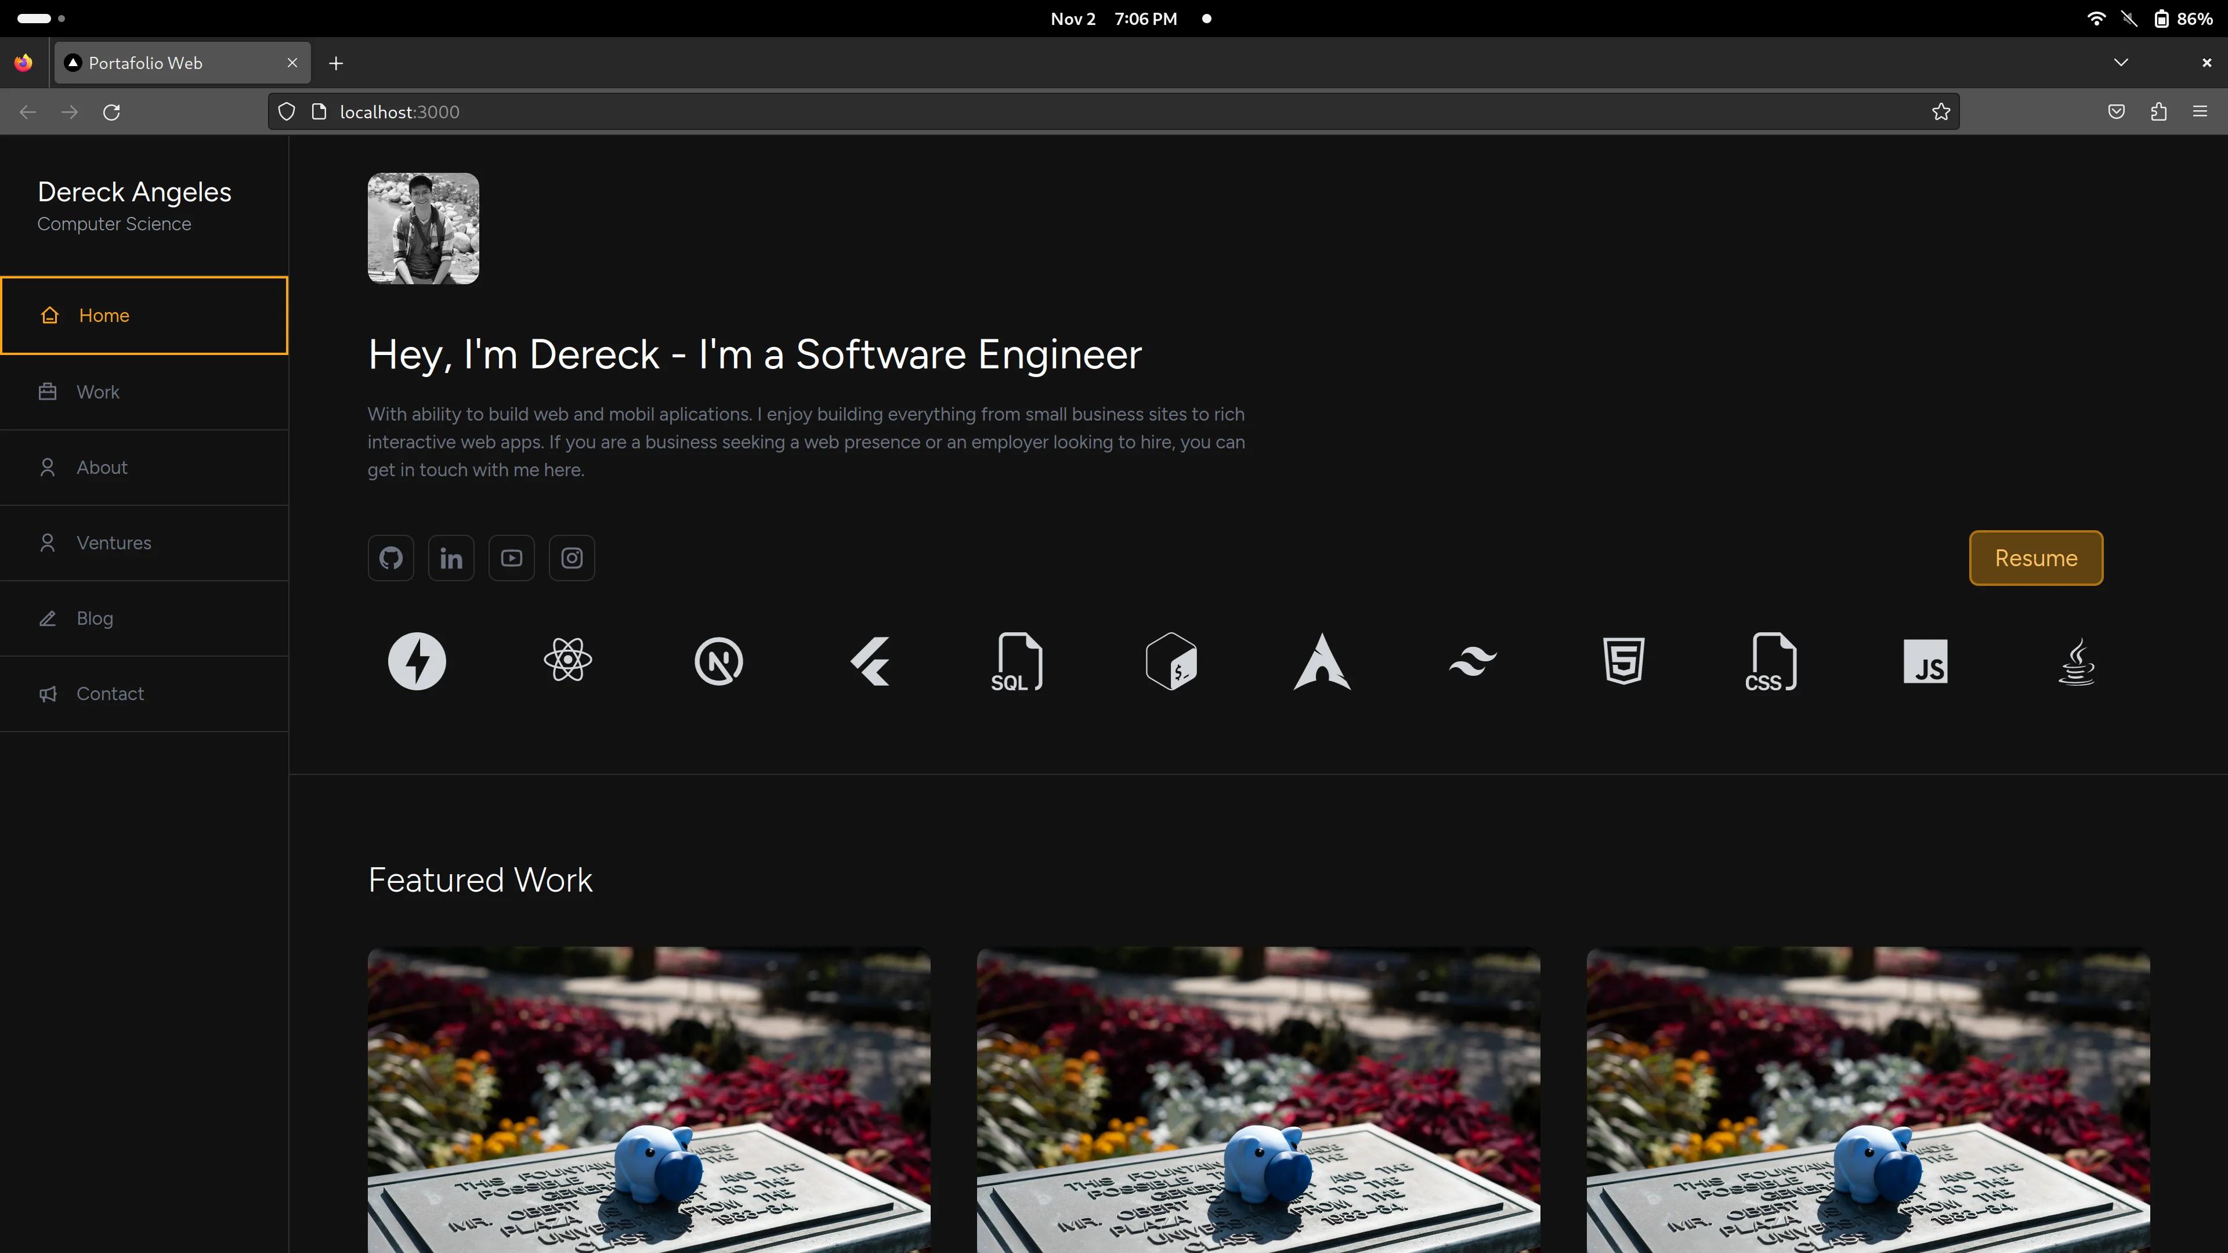The height and width of the screenshot is (1253, 2228).
Task: Open the Ventures sidebar item
Action: pos(113,543)
